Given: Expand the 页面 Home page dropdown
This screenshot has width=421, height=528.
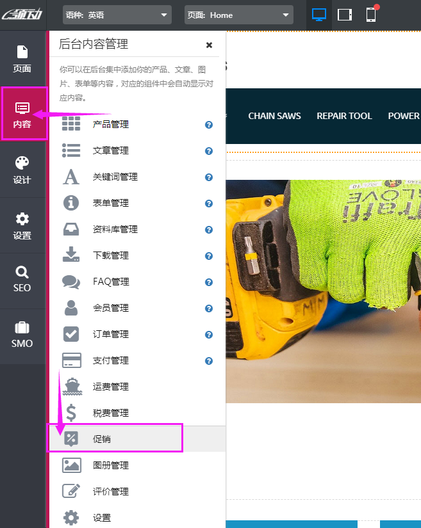Looking at the screenshot, I should click(238, 15).
